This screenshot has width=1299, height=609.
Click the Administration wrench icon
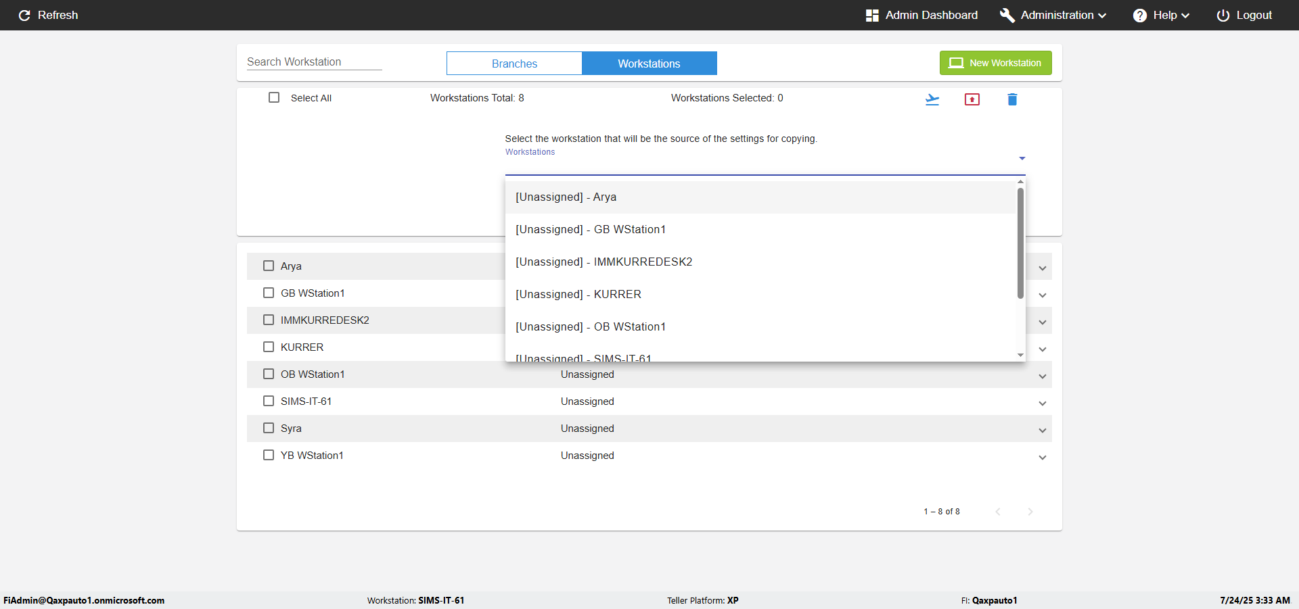[1007, 15]
